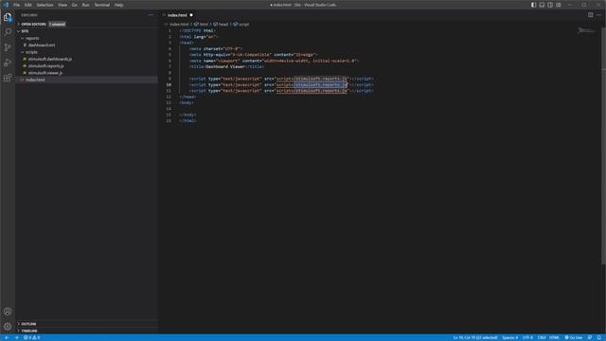Toggle the secondary side bar layout icon
606x341 pixels.
(x=550, y=5)
